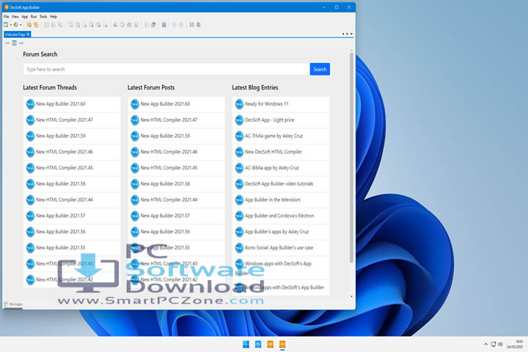Screen dimensions: 528x352
Task: Open the View menu
Action: 15,17
